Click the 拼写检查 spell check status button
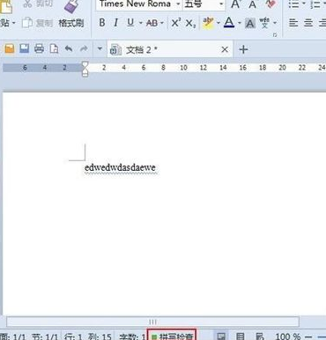Viewport: 326px width, 340px height. pyautogui.click(x=172, y=336)
